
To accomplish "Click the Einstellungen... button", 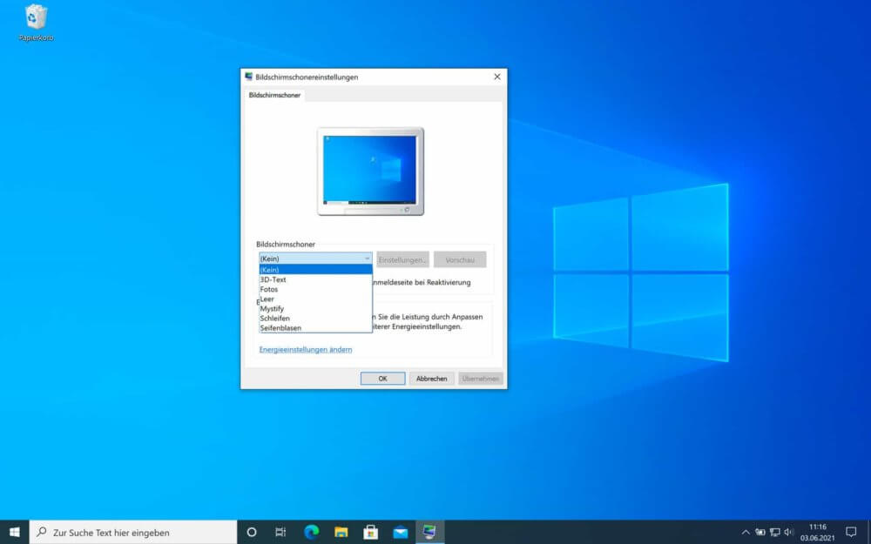I will (402, 259).
